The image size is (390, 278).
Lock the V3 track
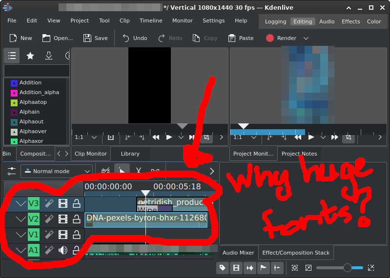coord(76,204)
